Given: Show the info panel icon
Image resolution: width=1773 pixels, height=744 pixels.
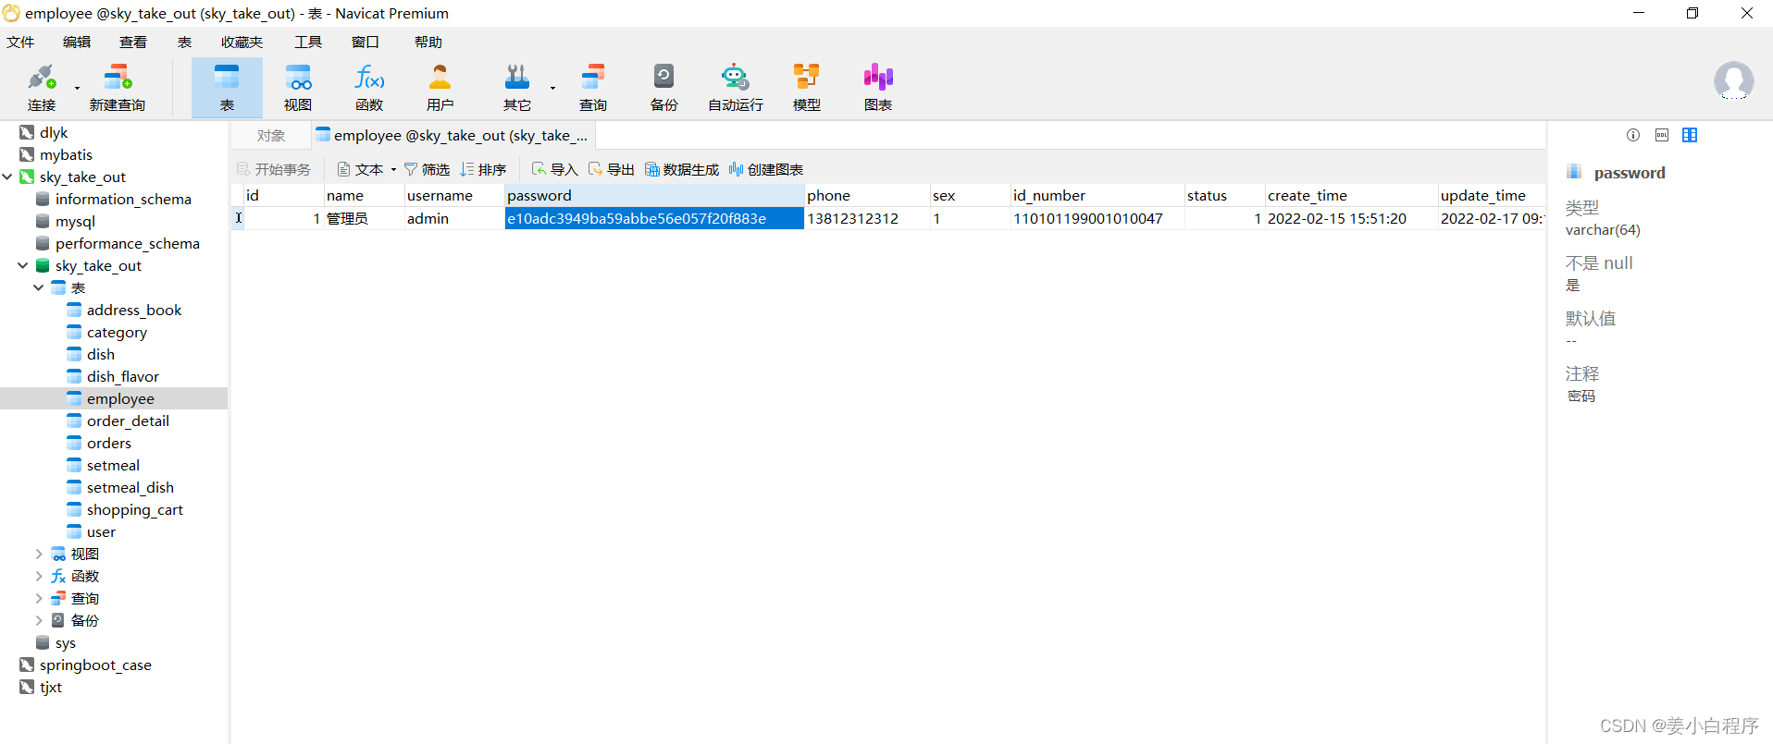Looking at the screenshot, I should tap(1633, 135).
